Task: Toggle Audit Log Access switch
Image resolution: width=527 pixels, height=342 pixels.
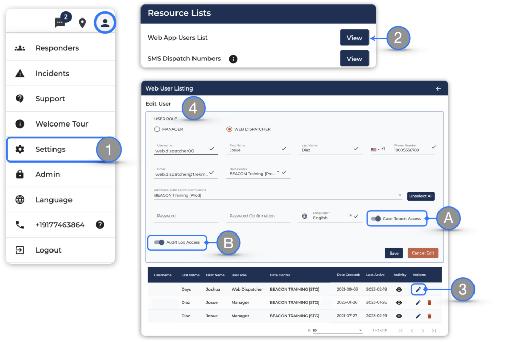Action: pos(159,242)
